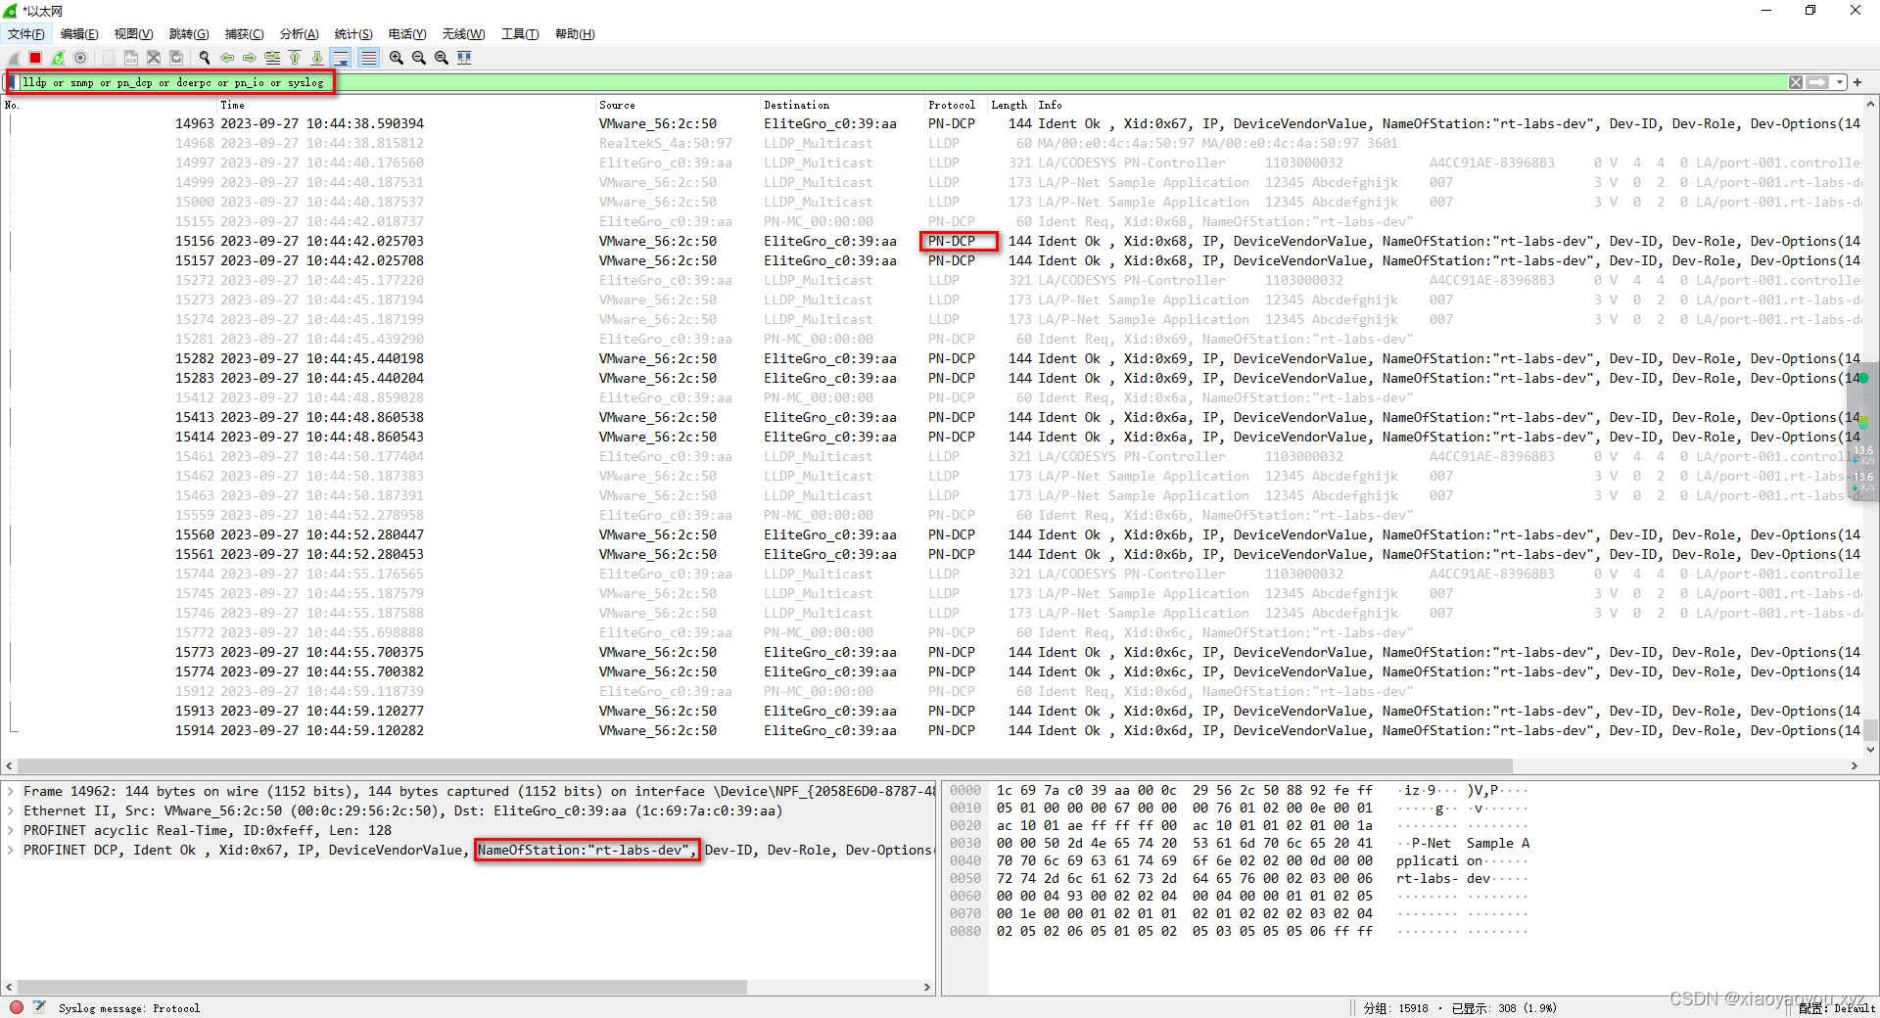Open capture options with the gear icon
Image resolution: width=1880 pixels, height=1018 pixels.
(x=80, y=58)
